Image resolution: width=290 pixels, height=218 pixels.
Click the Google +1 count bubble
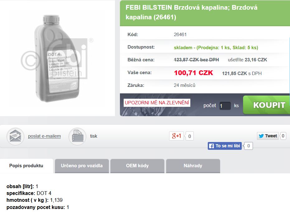(x=189, y=136)
